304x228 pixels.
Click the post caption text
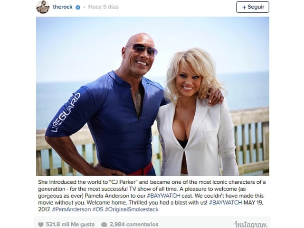(152, 196)
